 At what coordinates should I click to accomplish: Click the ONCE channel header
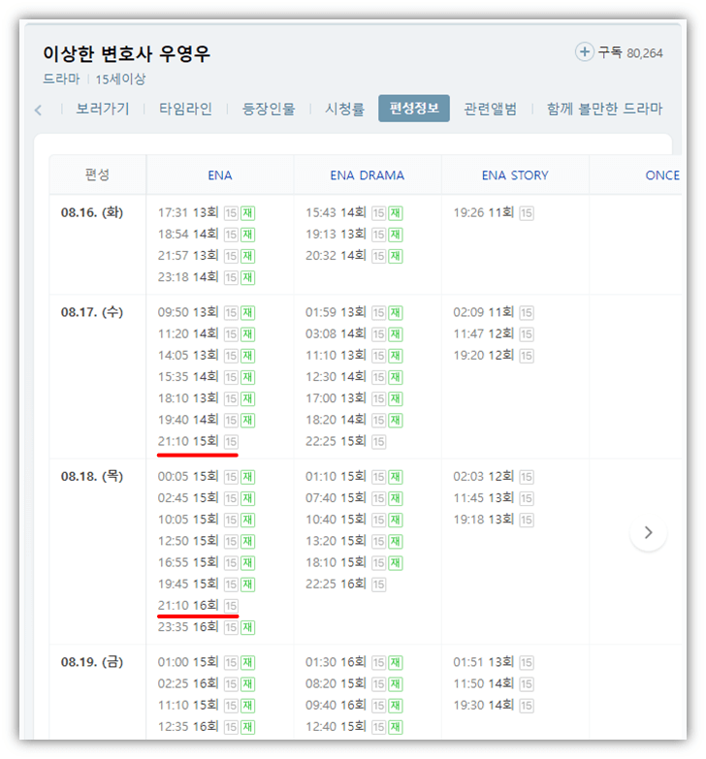coord(662,175)
